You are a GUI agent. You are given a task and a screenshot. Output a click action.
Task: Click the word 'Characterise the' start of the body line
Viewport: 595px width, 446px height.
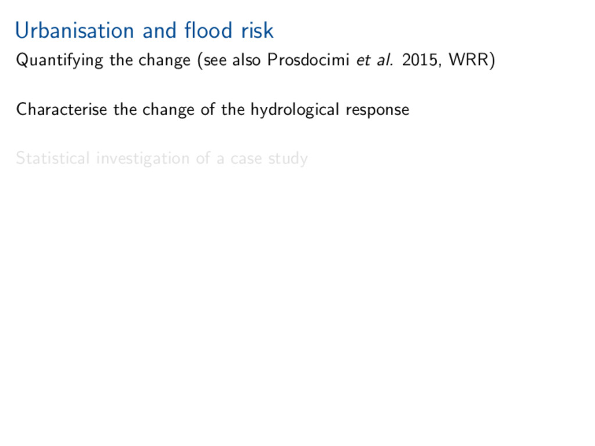coord(77,109)
